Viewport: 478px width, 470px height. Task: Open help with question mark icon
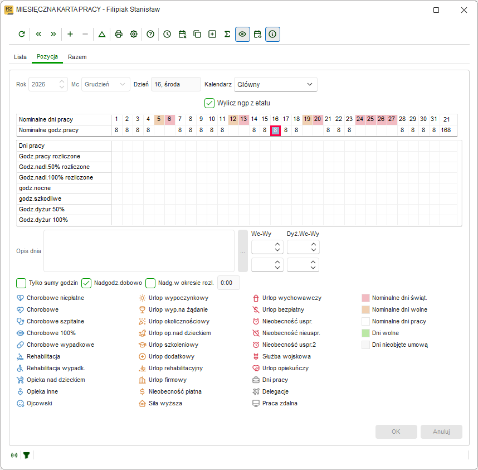(x=150, y=34)
